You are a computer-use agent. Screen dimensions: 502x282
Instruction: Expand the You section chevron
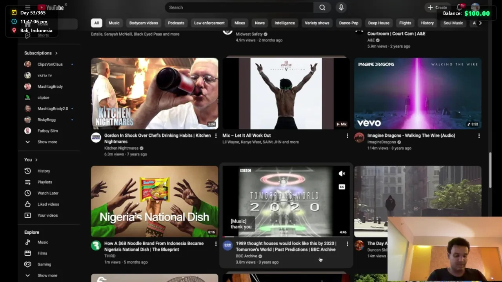click(x=36, y=160)
